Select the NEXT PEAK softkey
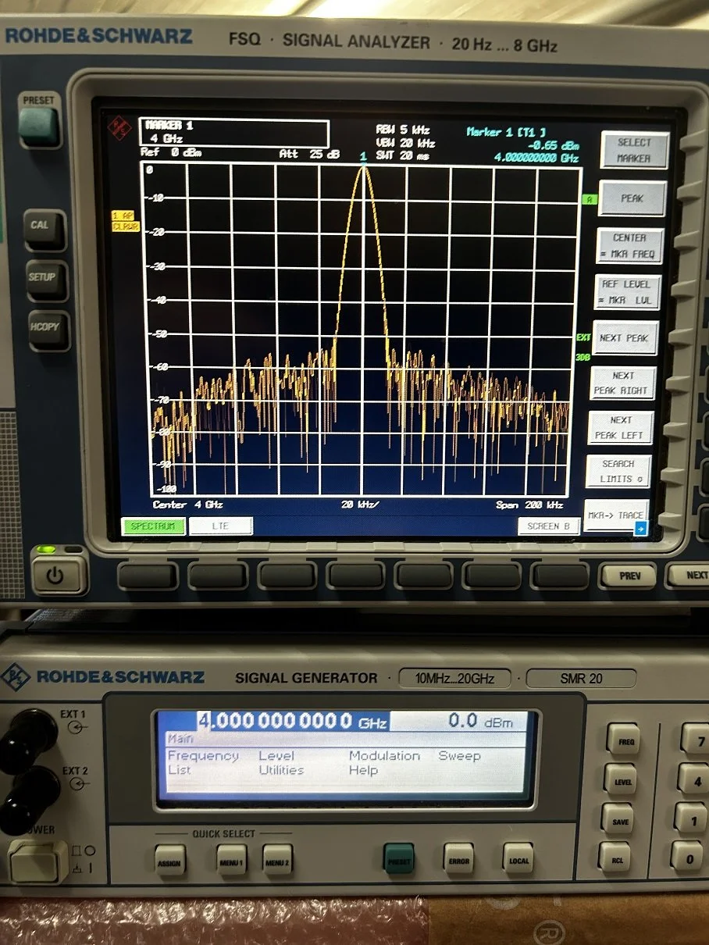Screen dimensions: 709x945 pos(624,338)
